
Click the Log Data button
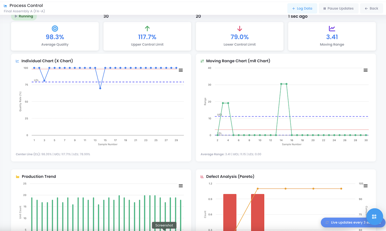302,8
